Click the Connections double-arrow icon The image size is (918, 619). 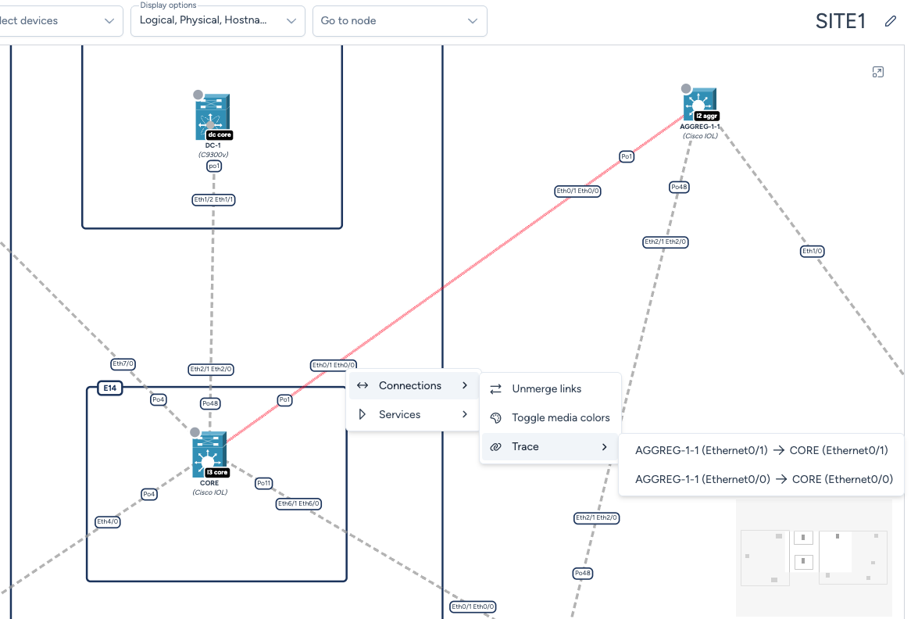point(363,385)
